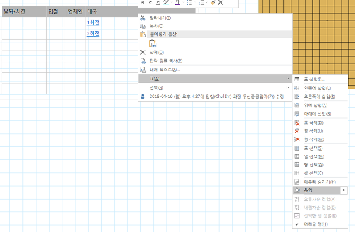Click the highlighter pen button in mini toolbar
The width and height of the screenshot is (355, 232).
(166, 2)
